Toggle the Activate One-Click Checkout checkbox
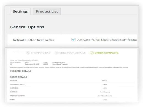This screenshot has height=107, width=143. coord(73,40)
